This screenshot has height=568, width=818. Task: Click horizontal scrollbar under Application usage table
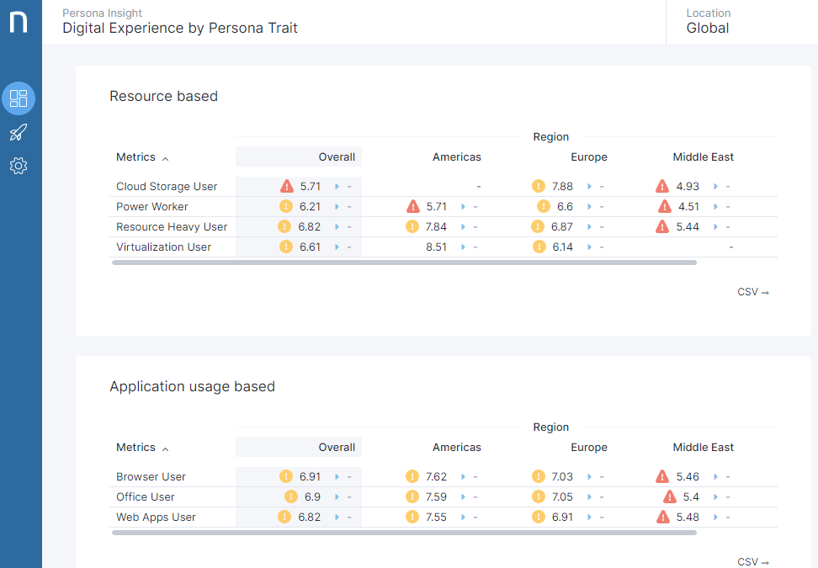point(404,533)
